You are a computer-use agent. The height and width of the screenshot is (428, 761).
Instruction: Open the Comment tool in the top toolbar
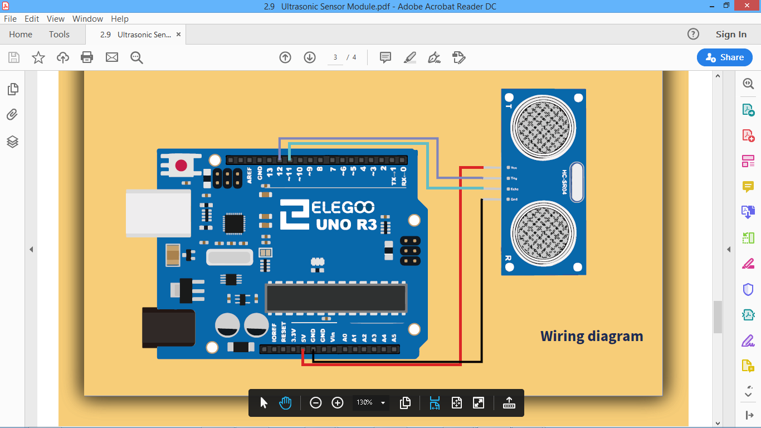pos(384,57)
